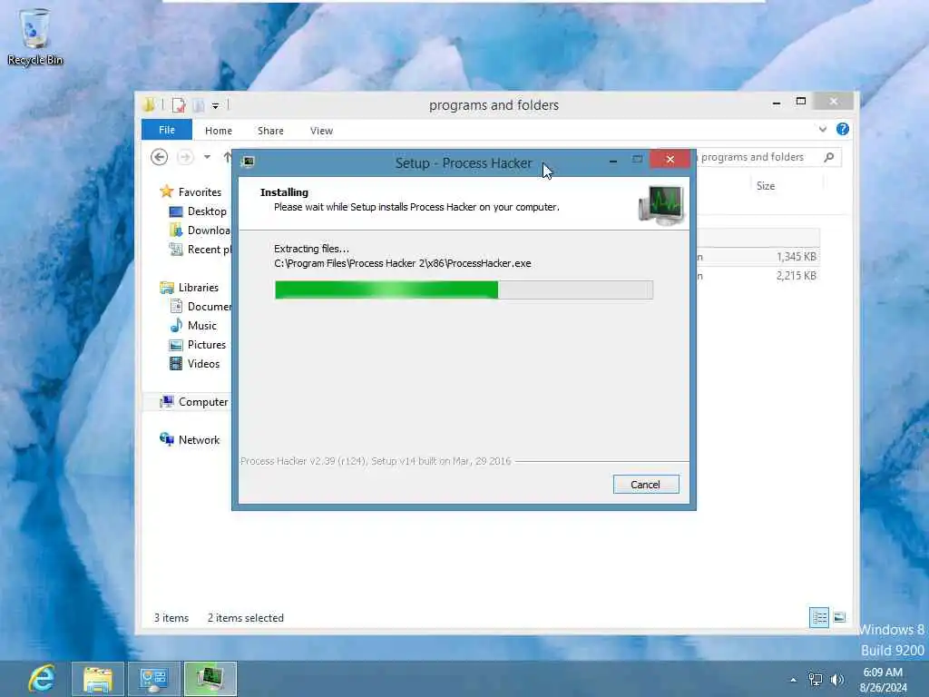
Task: Open the Pictures library
Action: coord(198,344)
